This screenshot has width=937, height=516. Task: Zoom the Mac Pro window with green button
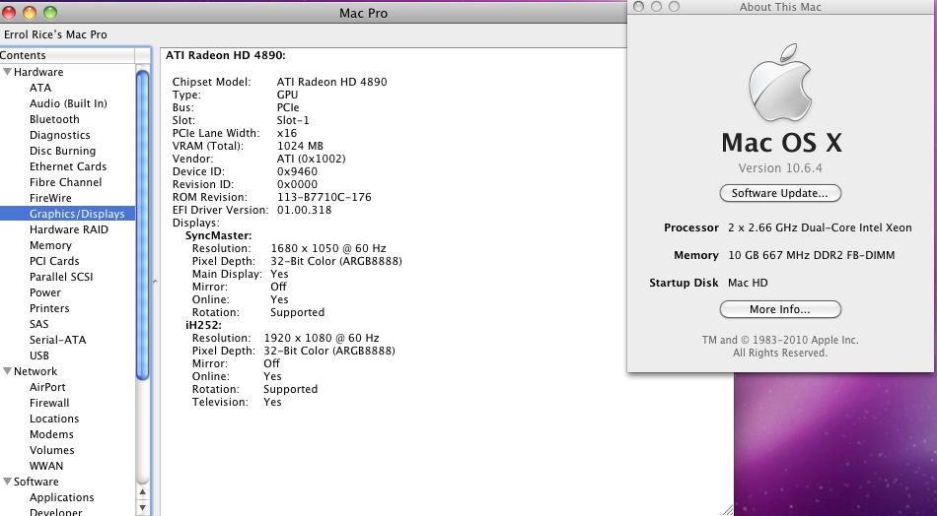point(50,13)
